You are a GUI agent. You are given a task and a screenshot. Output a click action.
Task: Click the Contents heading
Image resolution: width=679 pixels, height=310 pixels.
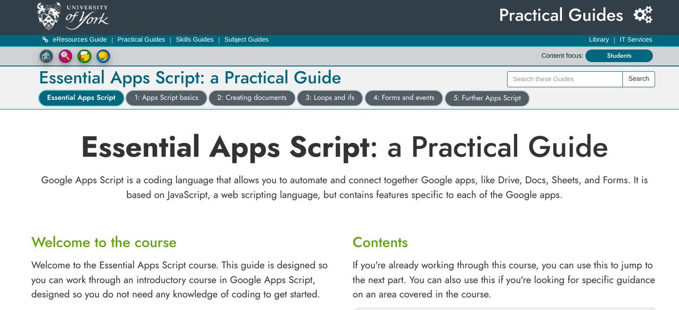tap(380, 242)
